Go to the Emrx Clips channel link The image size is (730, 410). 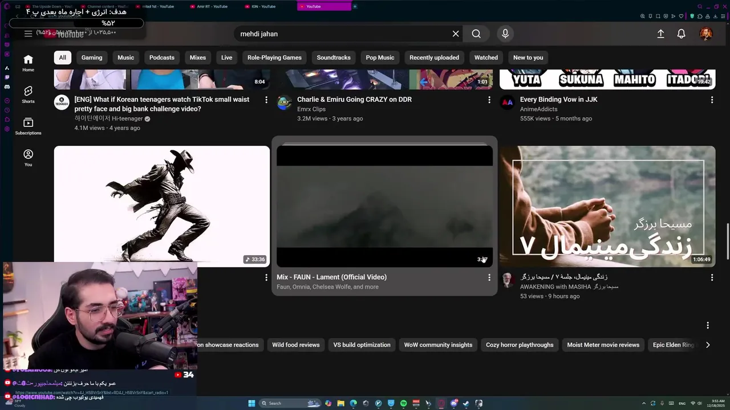coord(311,109)
